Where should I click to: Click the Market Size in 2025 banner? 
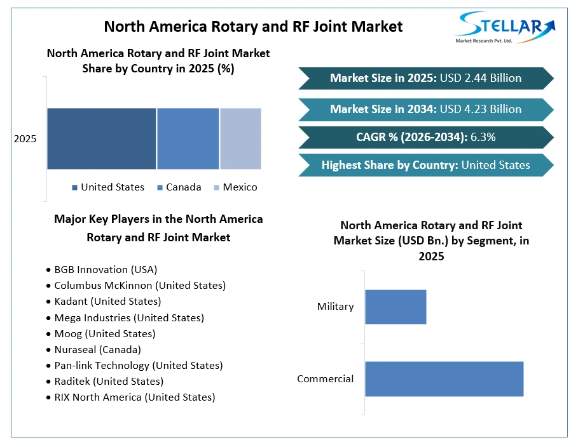(426, 78)
